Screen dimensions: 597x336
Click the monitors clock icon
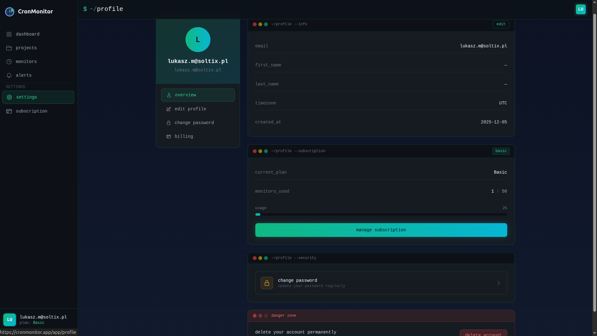9,62
